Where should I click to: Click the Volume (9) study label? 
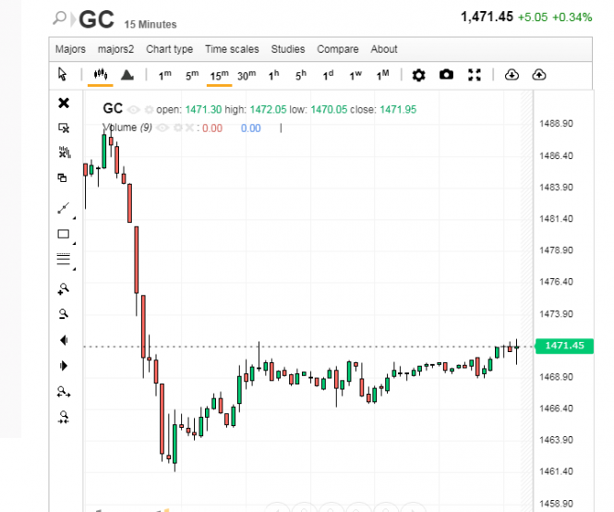(126, 128)
